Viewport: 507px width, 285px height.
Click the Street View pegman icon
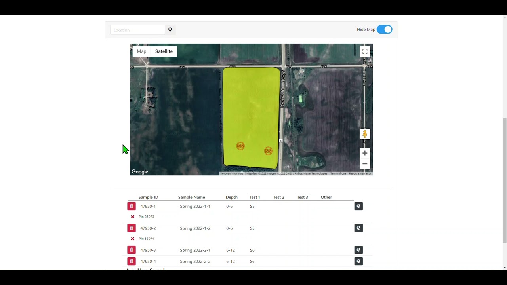[x=365, y=134]
